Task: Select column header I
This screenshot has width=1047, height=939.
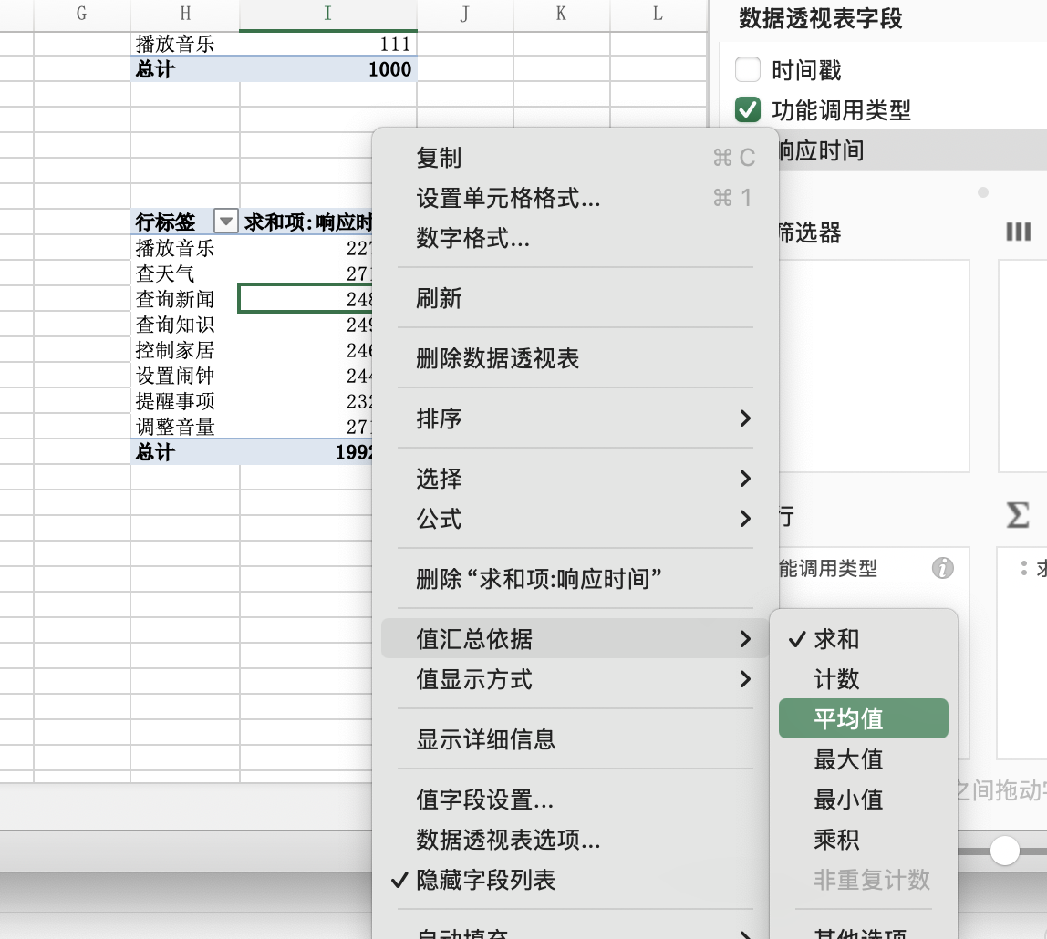Action: 327,14
